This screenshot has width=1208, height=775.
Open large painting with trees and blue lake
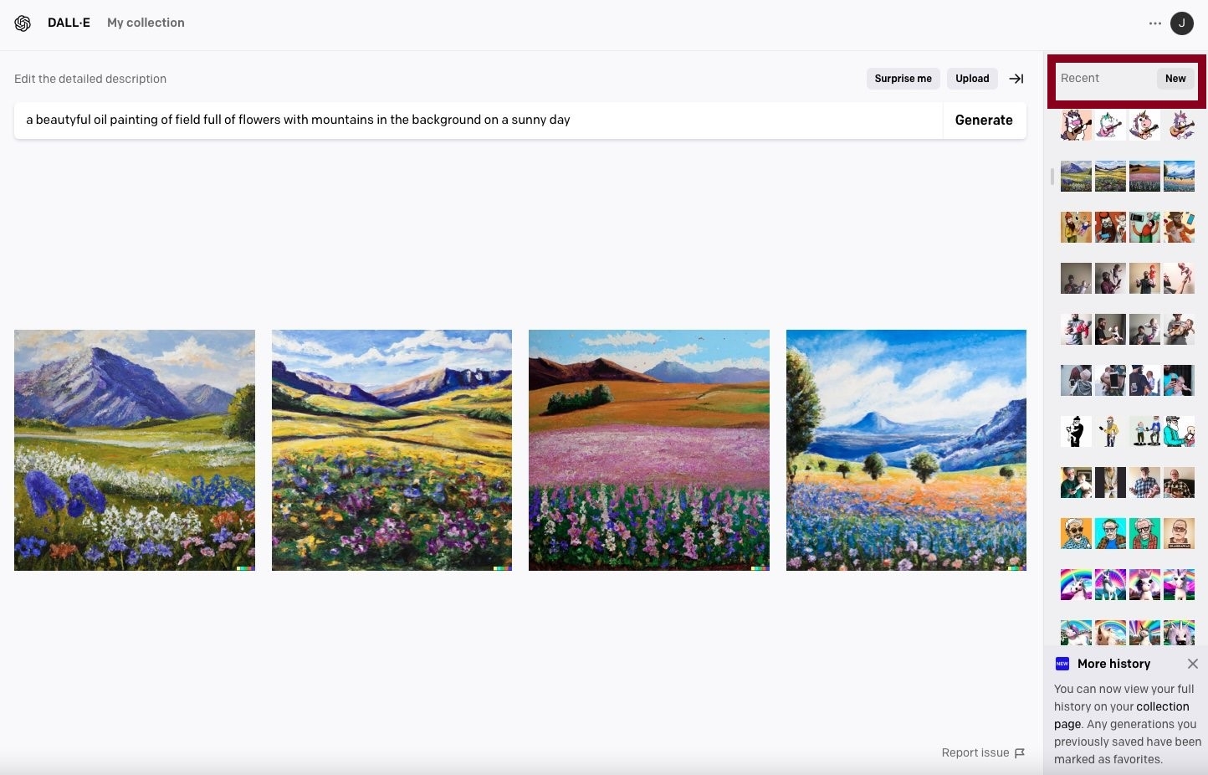pyautogui.click(x=906, y=450)
